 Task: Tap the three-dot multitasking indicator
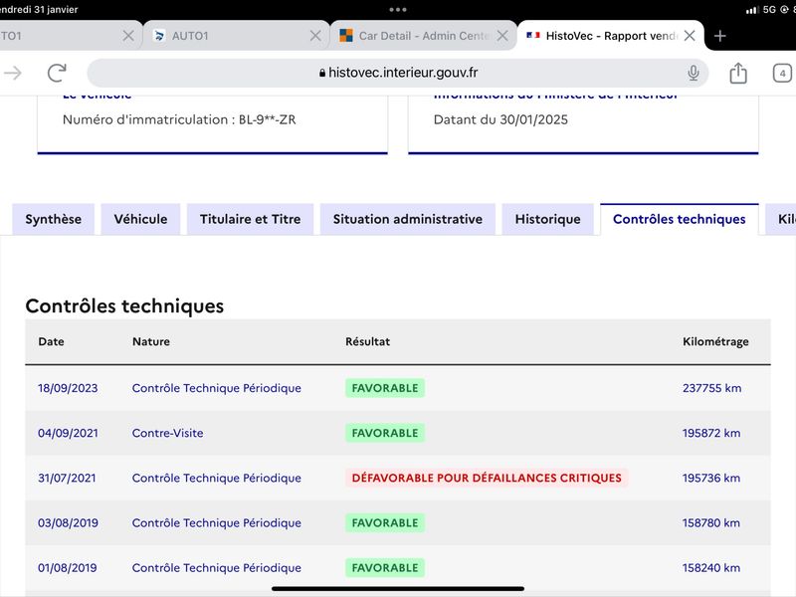tap(398, 10)
